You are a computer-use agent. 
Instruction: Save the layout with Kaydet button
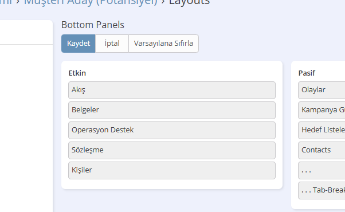pos(79,44)
